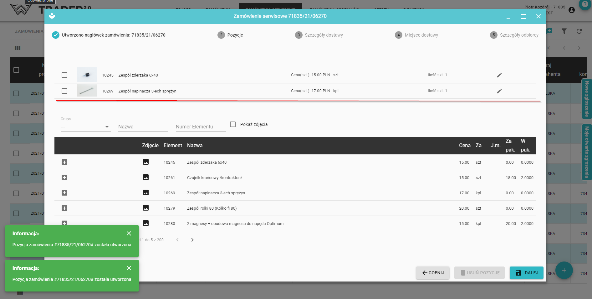The image size is (592, 299).
Task: View photo of element 10269
Action: click(146, 193)
